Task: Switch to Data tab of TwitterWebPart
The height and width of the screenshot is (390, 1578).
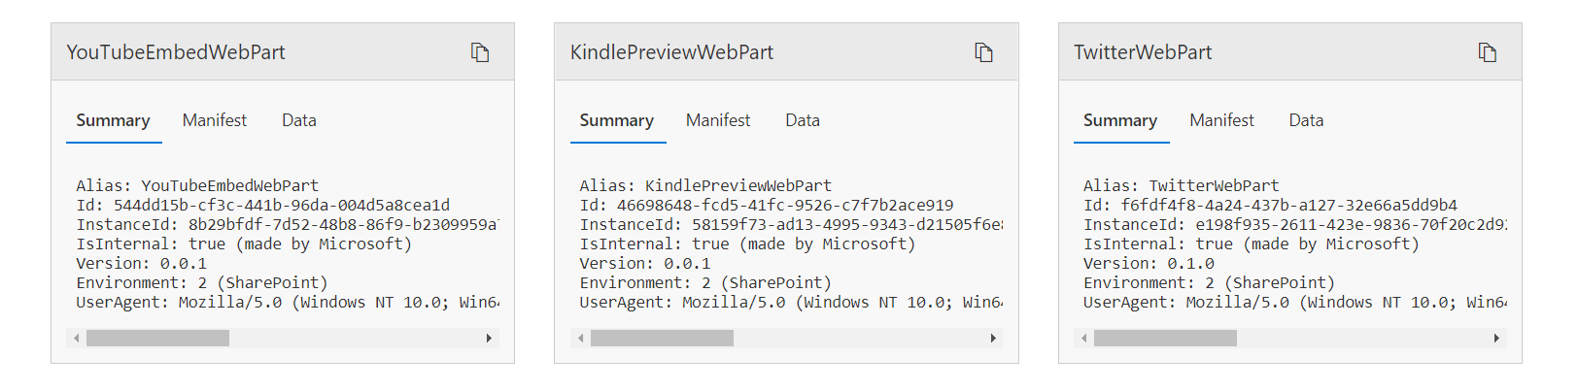Action: coord(1306,120)
